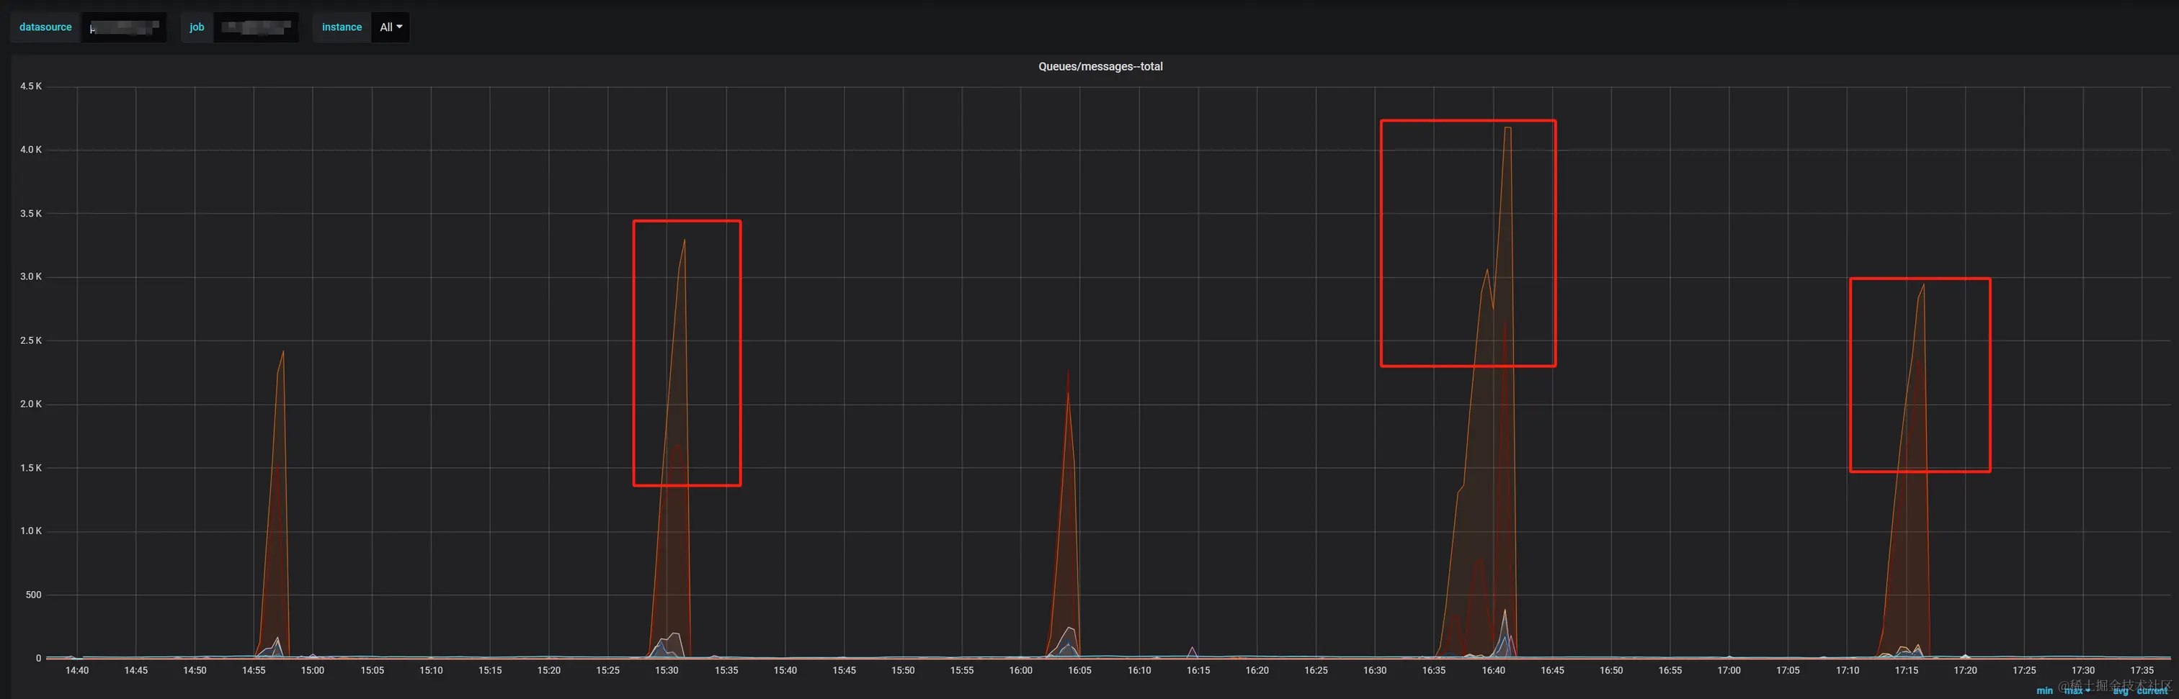Click the 16:40 time axis label
Screen dimensions: 2179x699
click(1493, 670)
